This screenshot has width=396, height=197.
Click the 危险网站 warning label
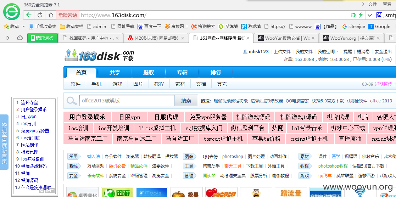[68, 15]
